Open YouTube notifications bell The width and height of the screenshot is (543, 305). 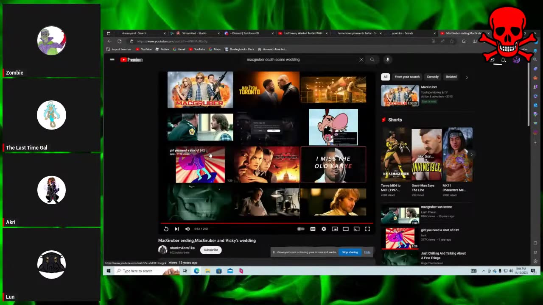click(503, 60)
